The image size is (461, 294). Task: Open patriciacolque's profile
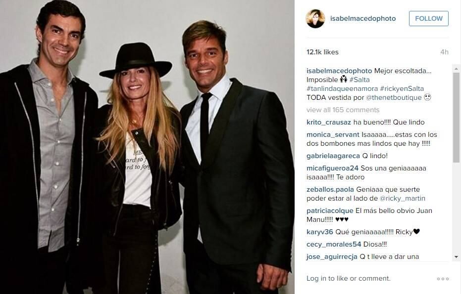click(x=330, y=210)
